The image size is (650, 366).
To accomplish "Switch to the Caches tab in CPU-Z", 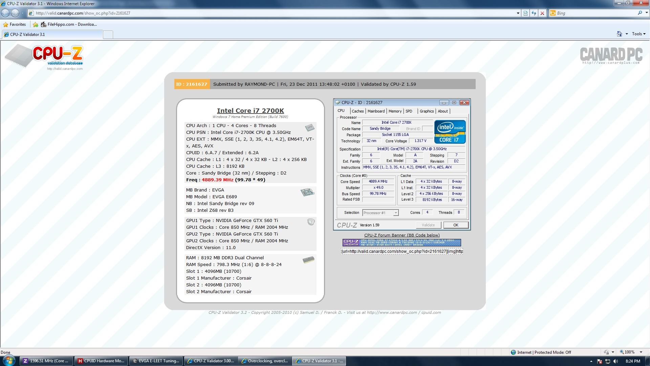I will pyautogui.click(x=357, y=111).
